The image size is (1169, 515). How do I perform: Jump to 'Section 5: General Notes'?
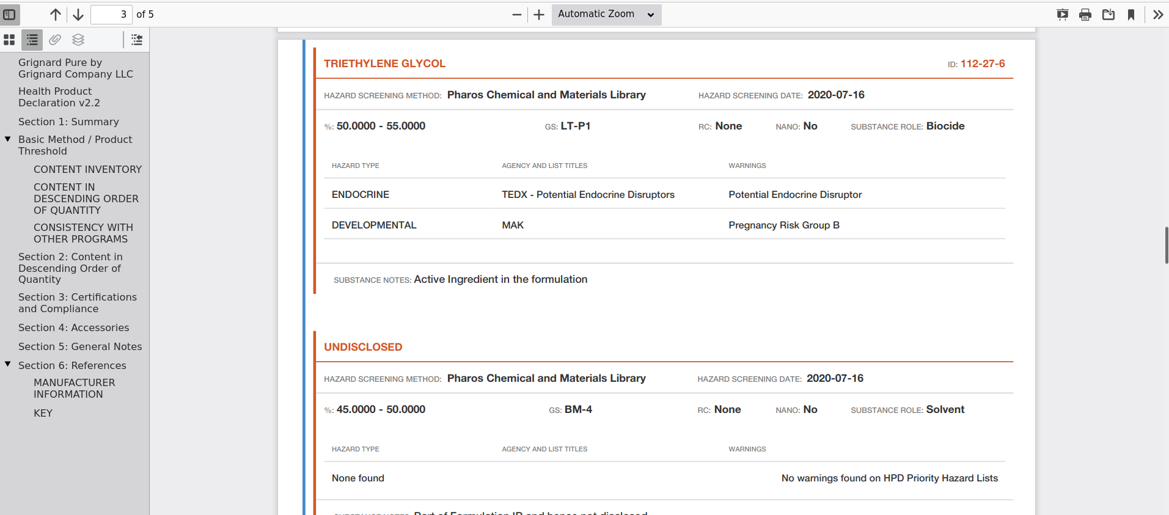click(x=80, y=346)
